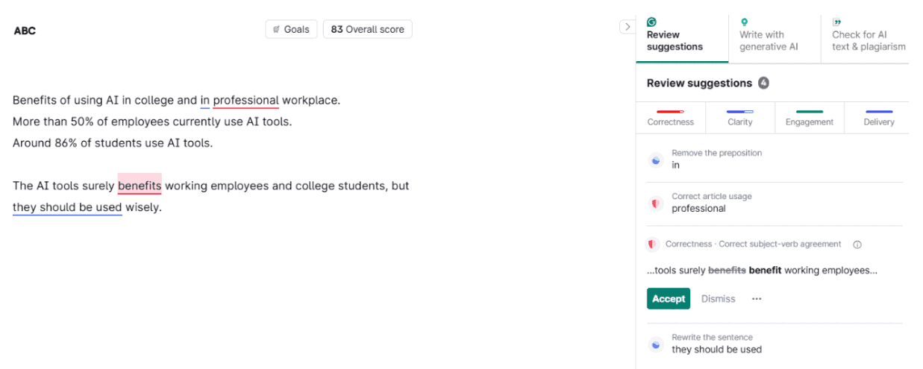Image resolution: width=923 pixels, height=369 pixels.
Task: Click the quote icon for AI text check
Action: 836,22
